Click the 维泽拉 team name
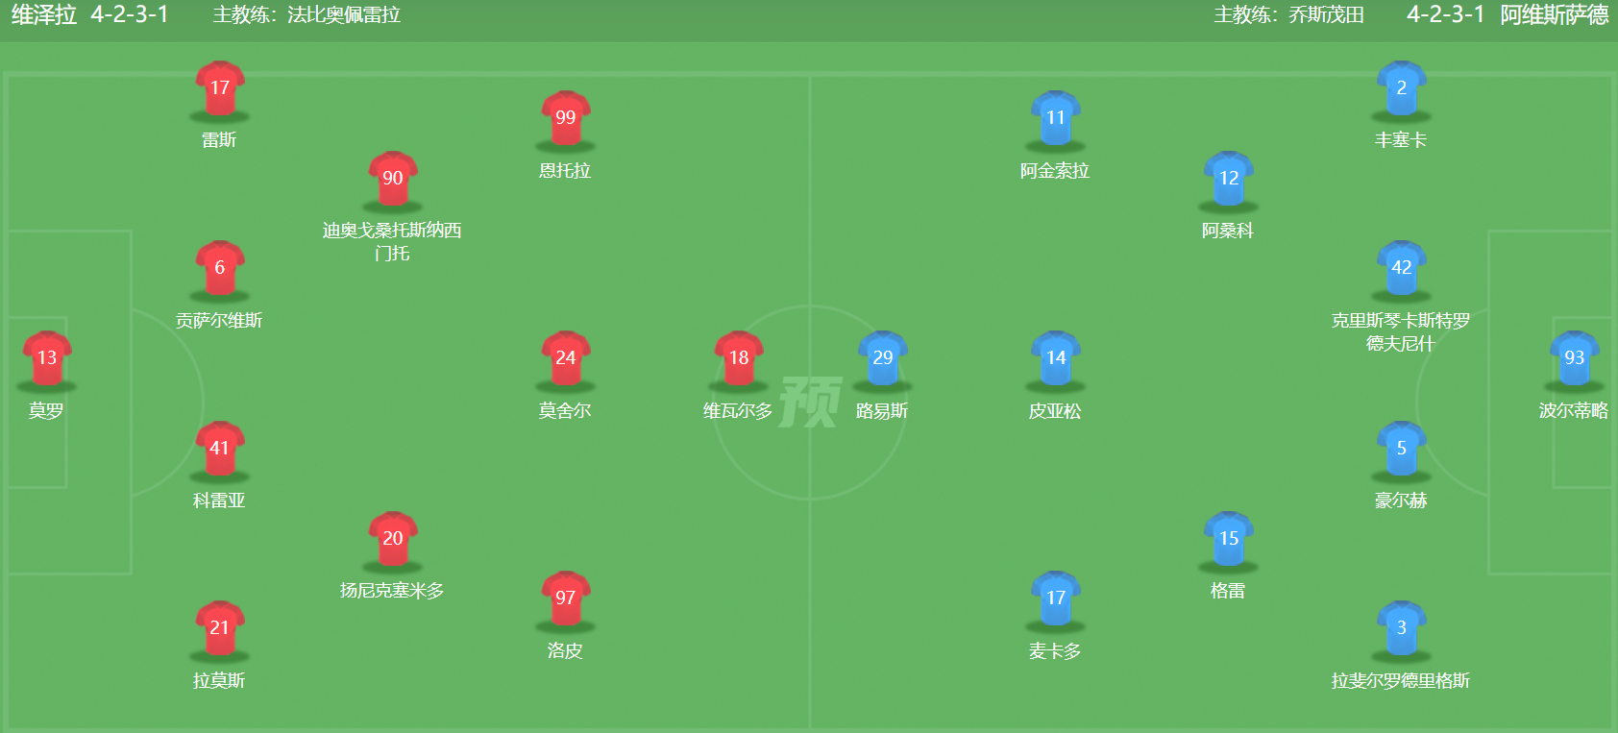1618x733 pixels. point(44,15)
